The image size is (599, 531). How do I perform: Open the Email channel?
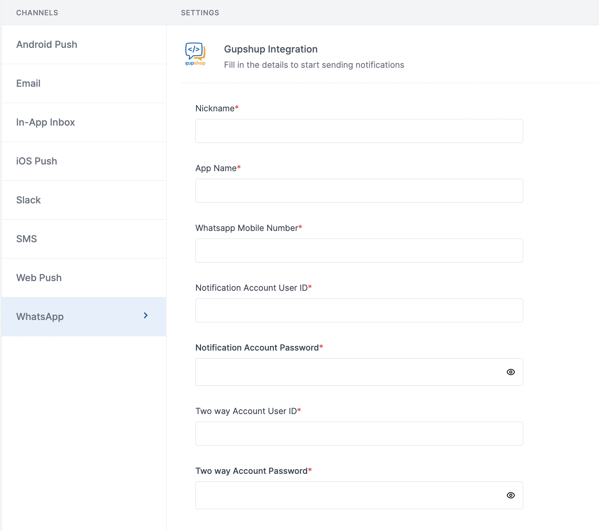[84, 83]
